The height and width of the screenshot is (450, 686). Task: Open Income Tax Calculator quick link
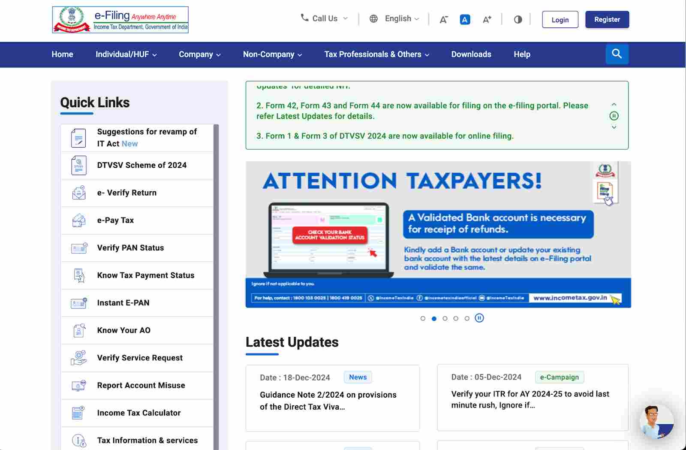(x=137, y=413)
